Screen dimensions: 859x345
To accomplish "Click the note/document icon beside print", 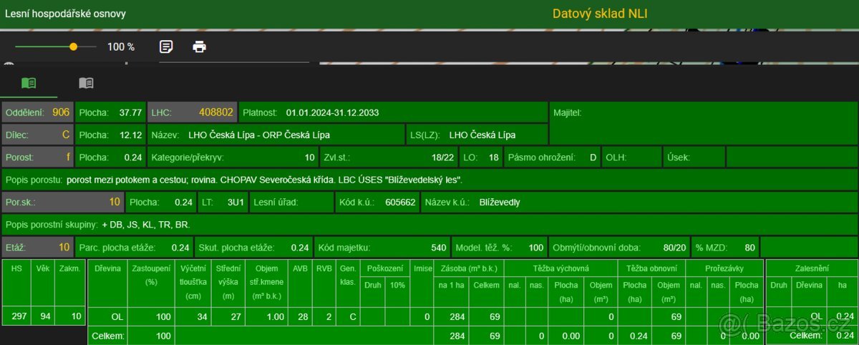I will tap(166, 47).
